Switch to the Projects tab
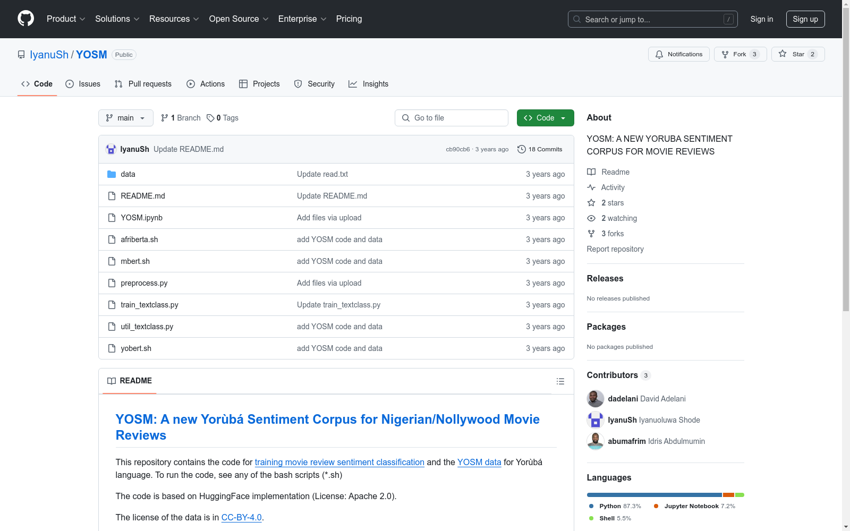 click(259, 84)
